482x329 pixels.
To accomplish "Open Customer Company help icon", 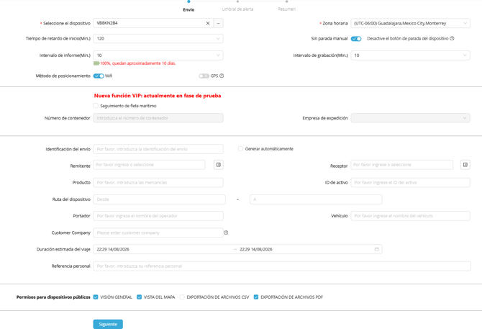I will (x=226, y=233).
